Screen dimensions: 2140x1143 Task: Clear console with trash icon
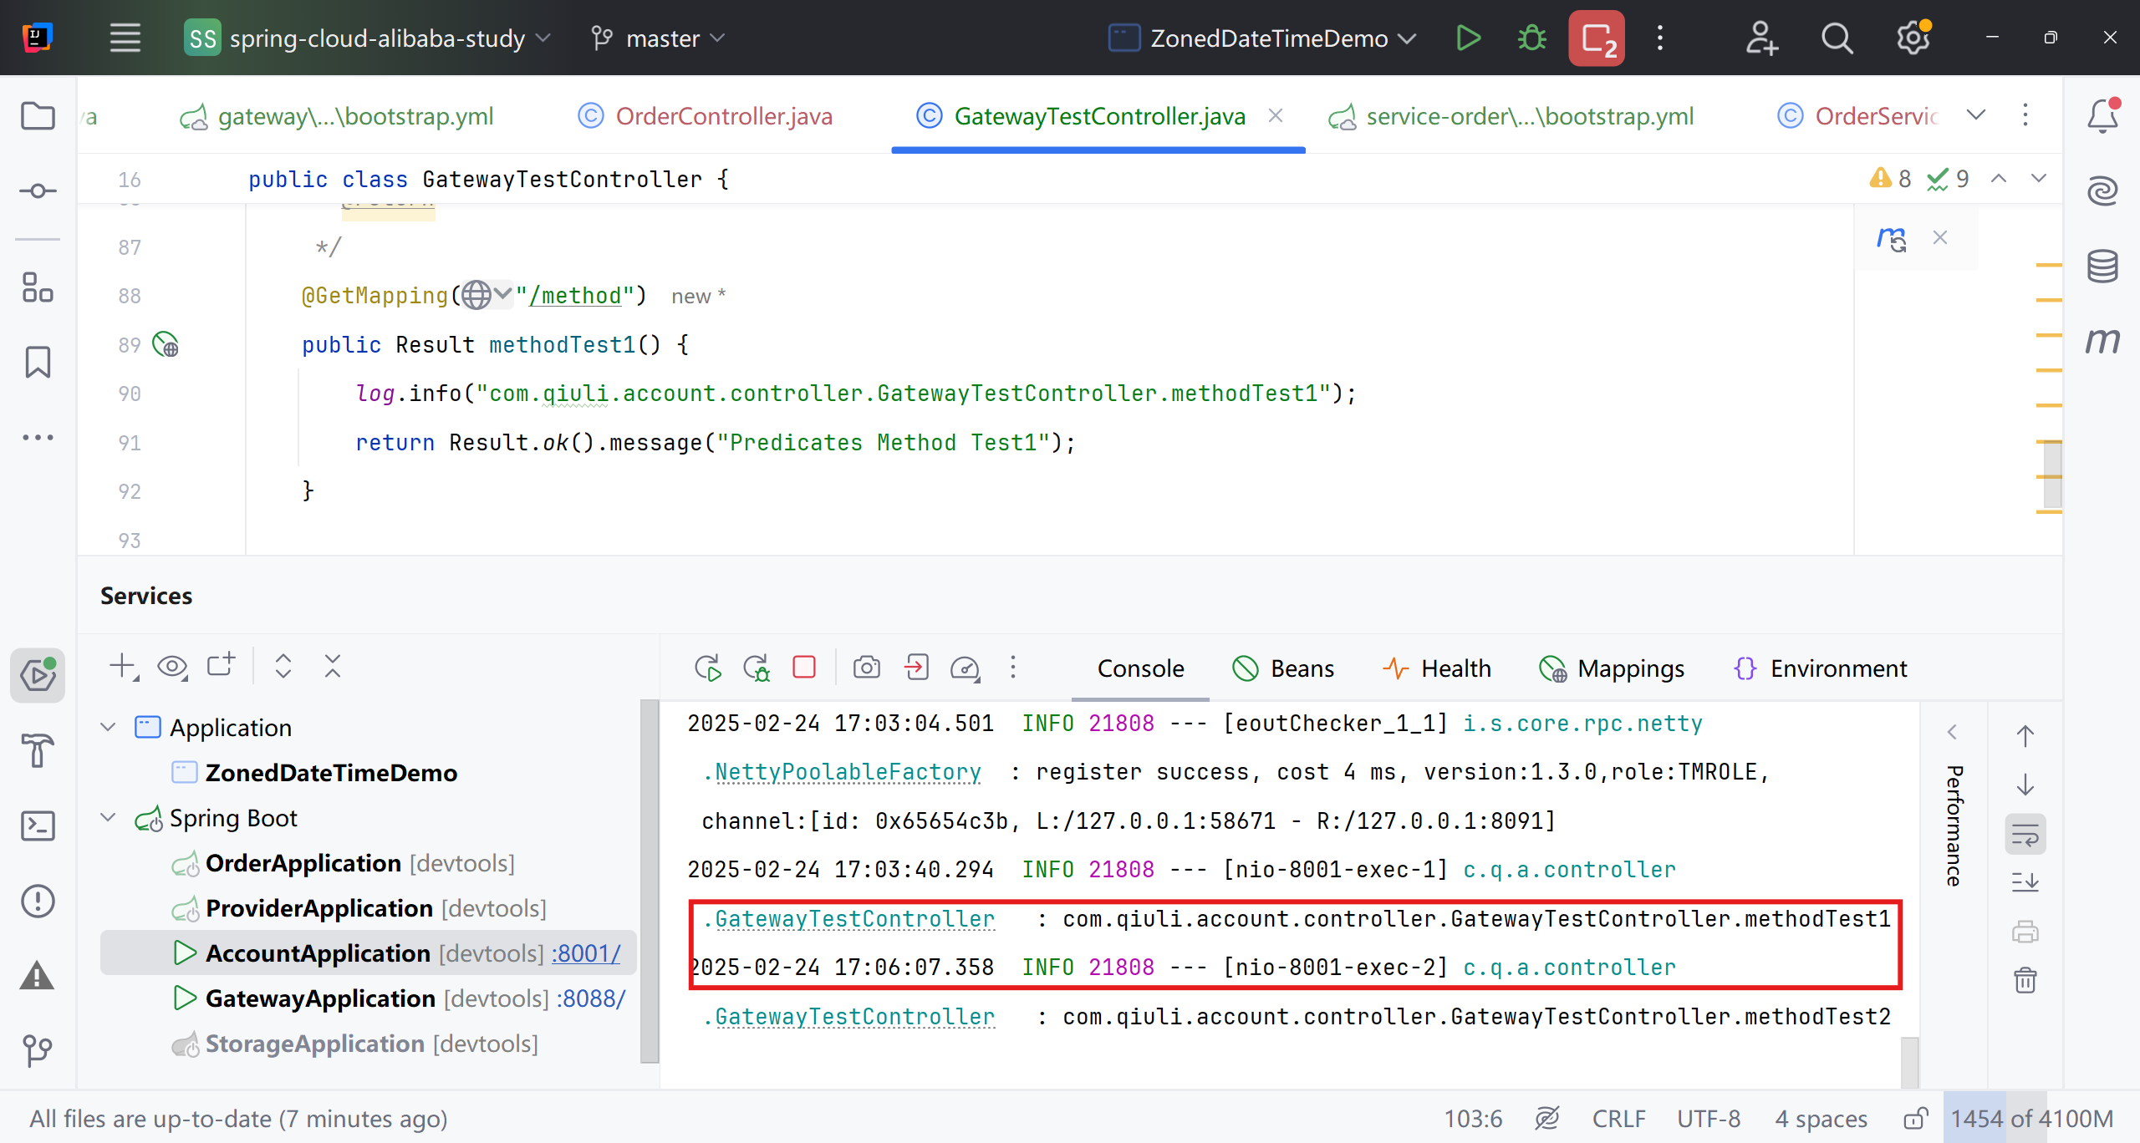coord(2025,979)
